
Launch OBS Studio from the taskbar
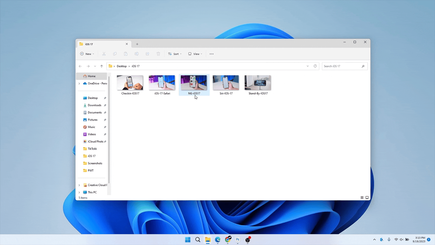pyautogui.click(x=247, y=240)
